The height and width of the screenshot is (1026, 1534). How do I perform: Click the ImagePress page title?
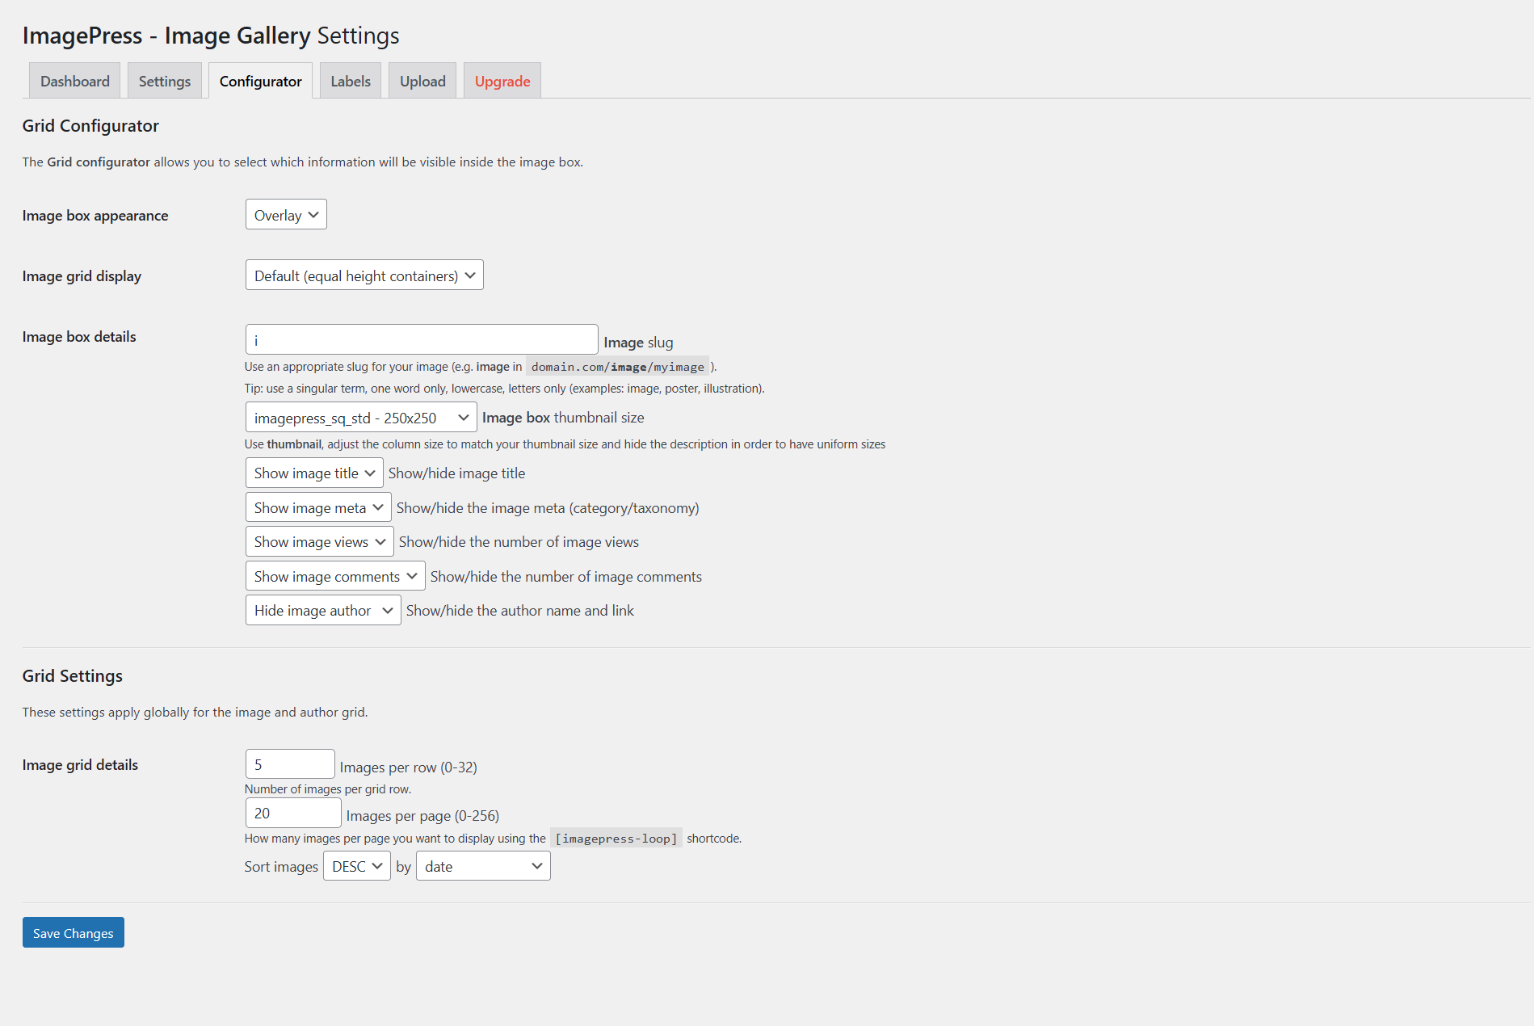click(211, 36)
